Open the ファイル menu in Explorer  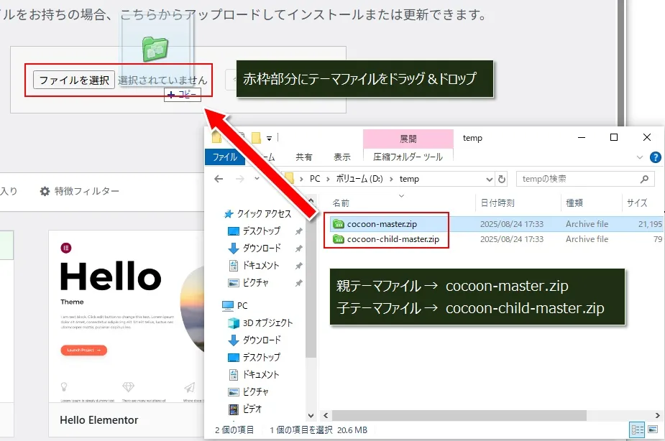225,157
